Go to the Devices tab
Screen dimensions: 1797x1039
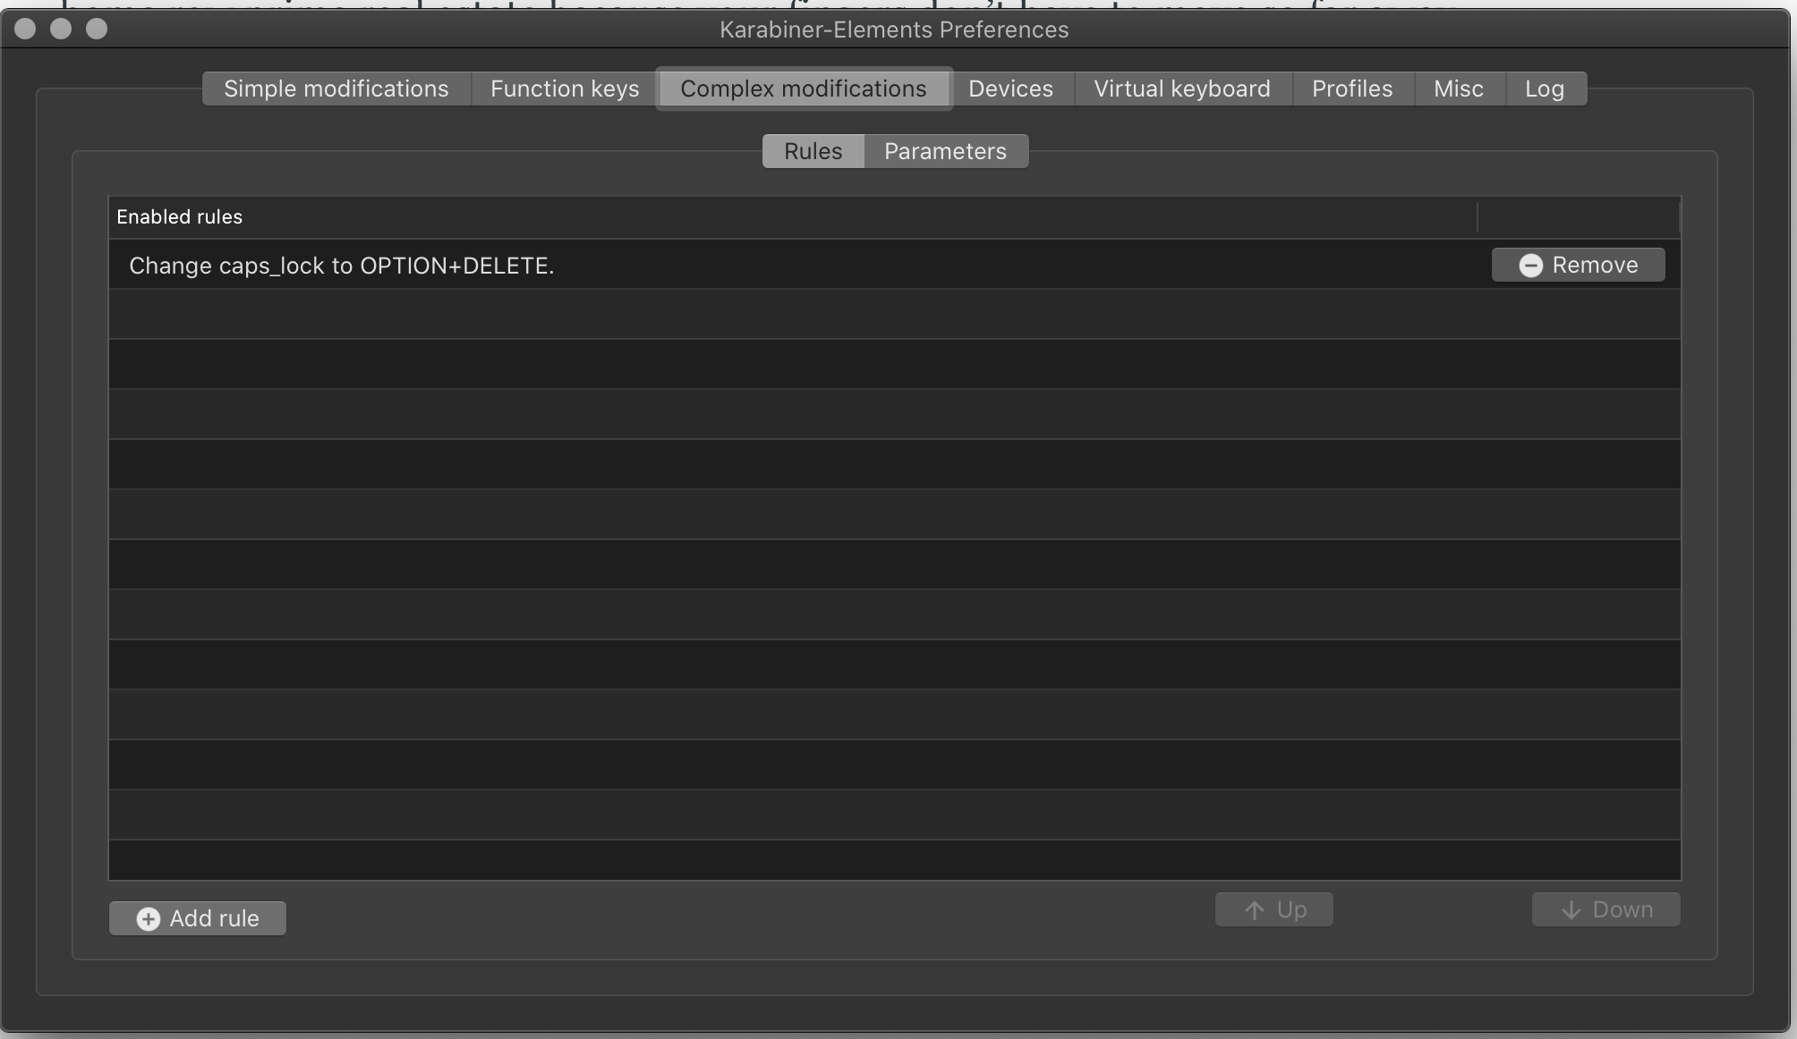tap(1010, 89)
